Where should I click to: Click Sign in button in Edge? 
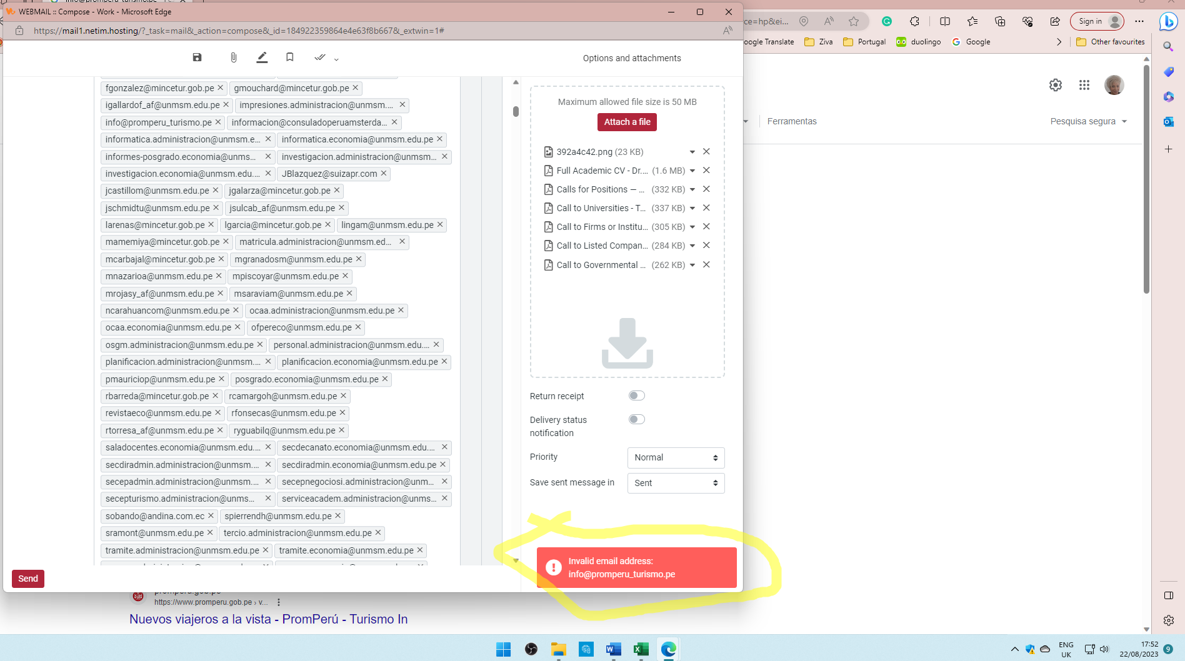click(x=1097, y=21)
